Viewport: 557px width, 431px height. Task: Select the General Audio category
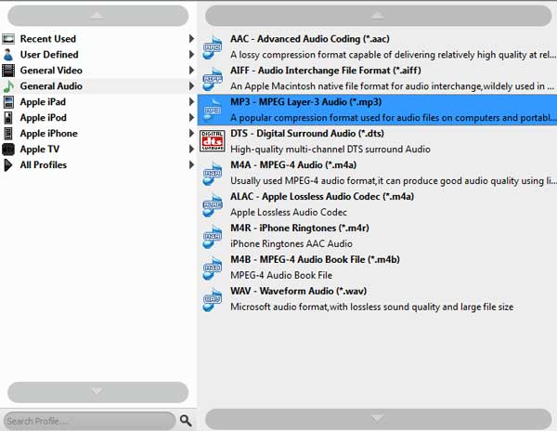(98, 86)
